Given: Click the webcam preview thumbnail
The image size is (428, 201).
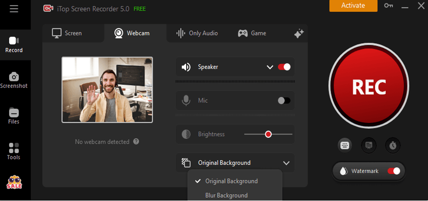Looking at the screenshot, I should click(x=107, y=90).
